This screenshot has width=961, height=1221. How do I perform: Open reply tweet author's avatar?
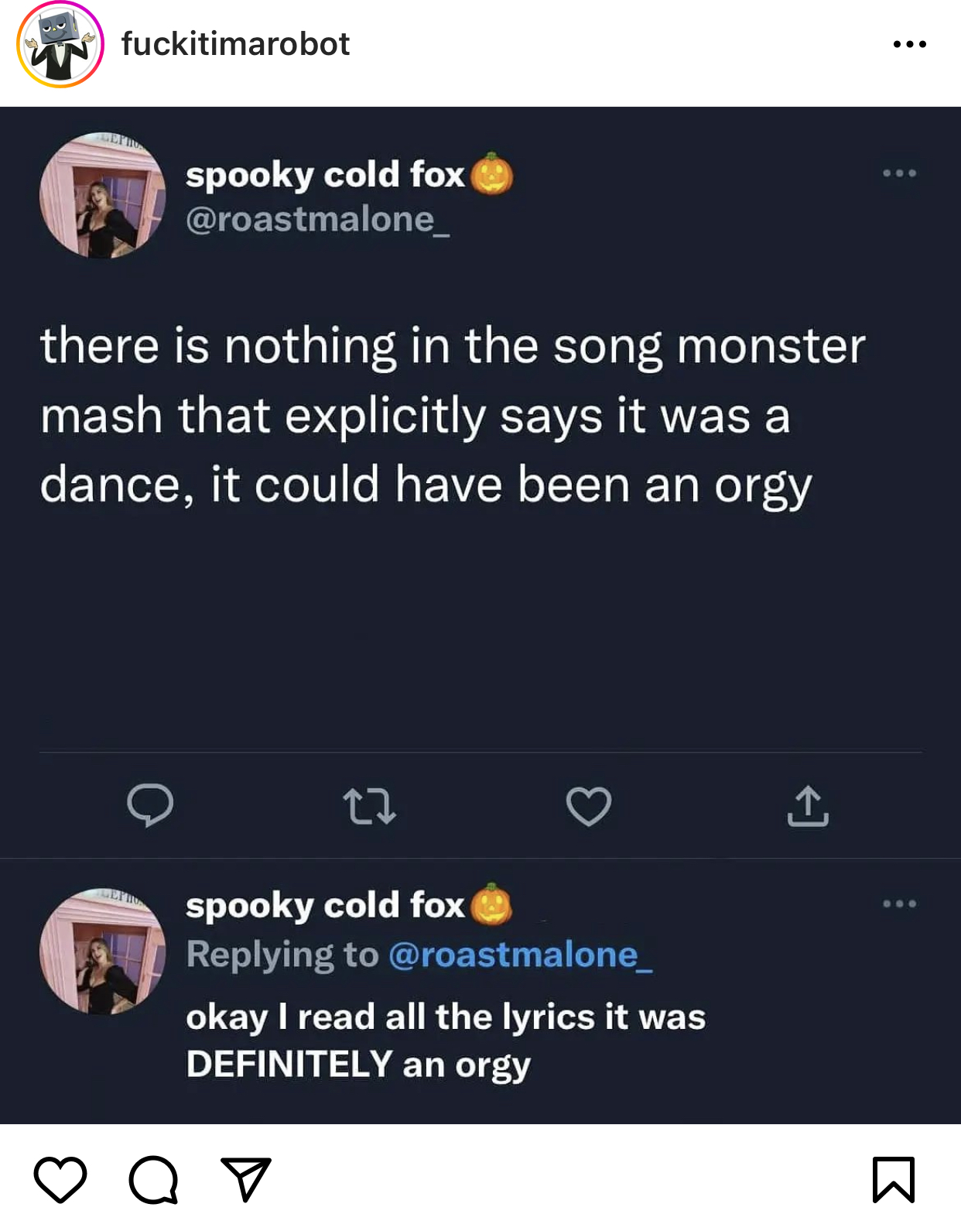(102, 951)
